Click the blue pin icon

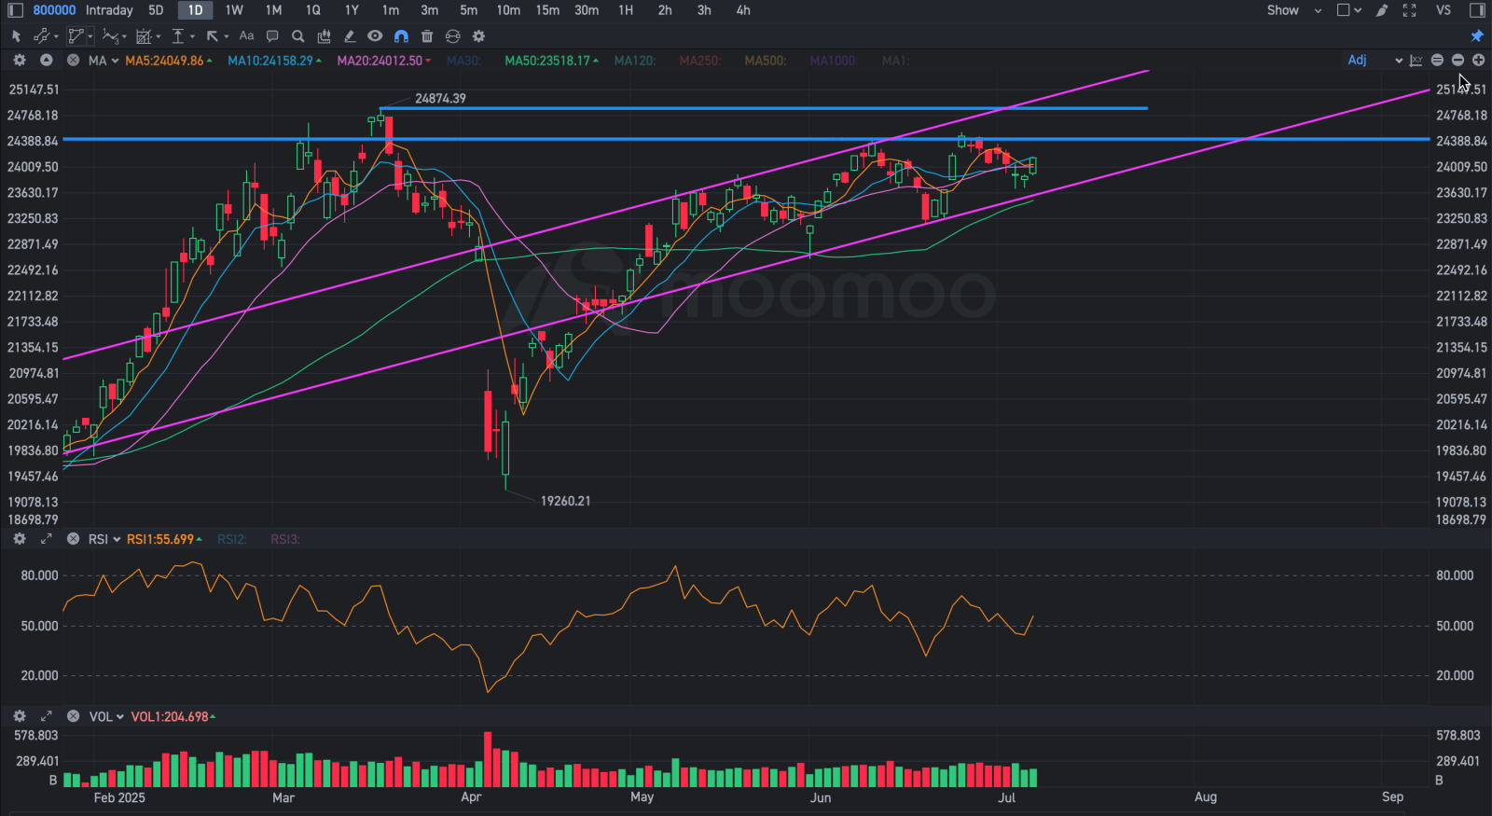point(1477,36)
